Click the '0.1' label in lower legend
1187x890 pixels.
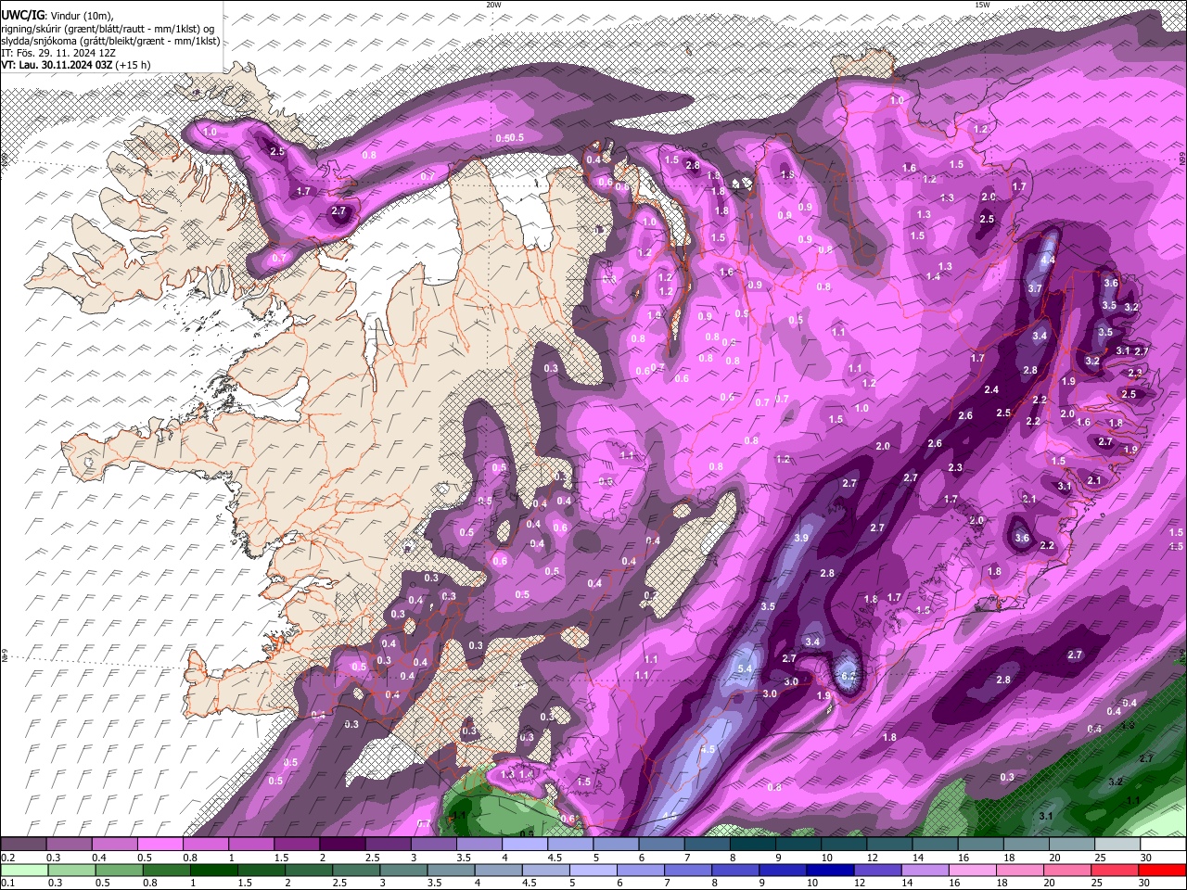7,883
